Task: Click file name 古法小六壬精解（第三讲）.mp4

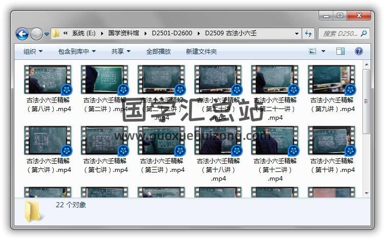Action: pos(162,165)
